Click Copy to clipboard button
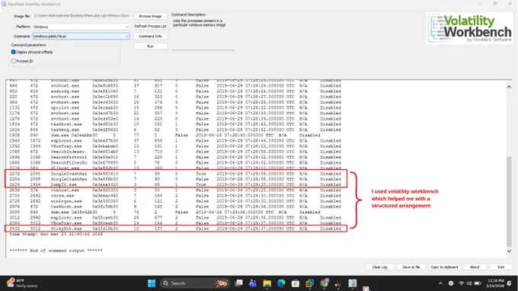 [444, 267]
